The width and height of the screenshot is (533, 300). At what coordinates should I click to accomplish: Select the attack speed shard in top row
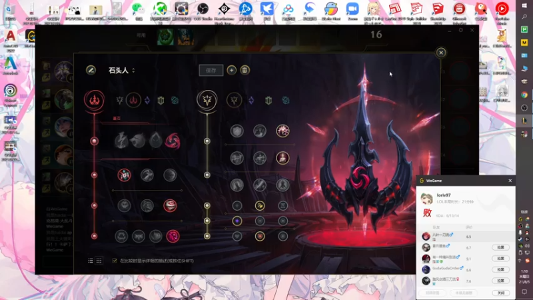coord(260,205)
